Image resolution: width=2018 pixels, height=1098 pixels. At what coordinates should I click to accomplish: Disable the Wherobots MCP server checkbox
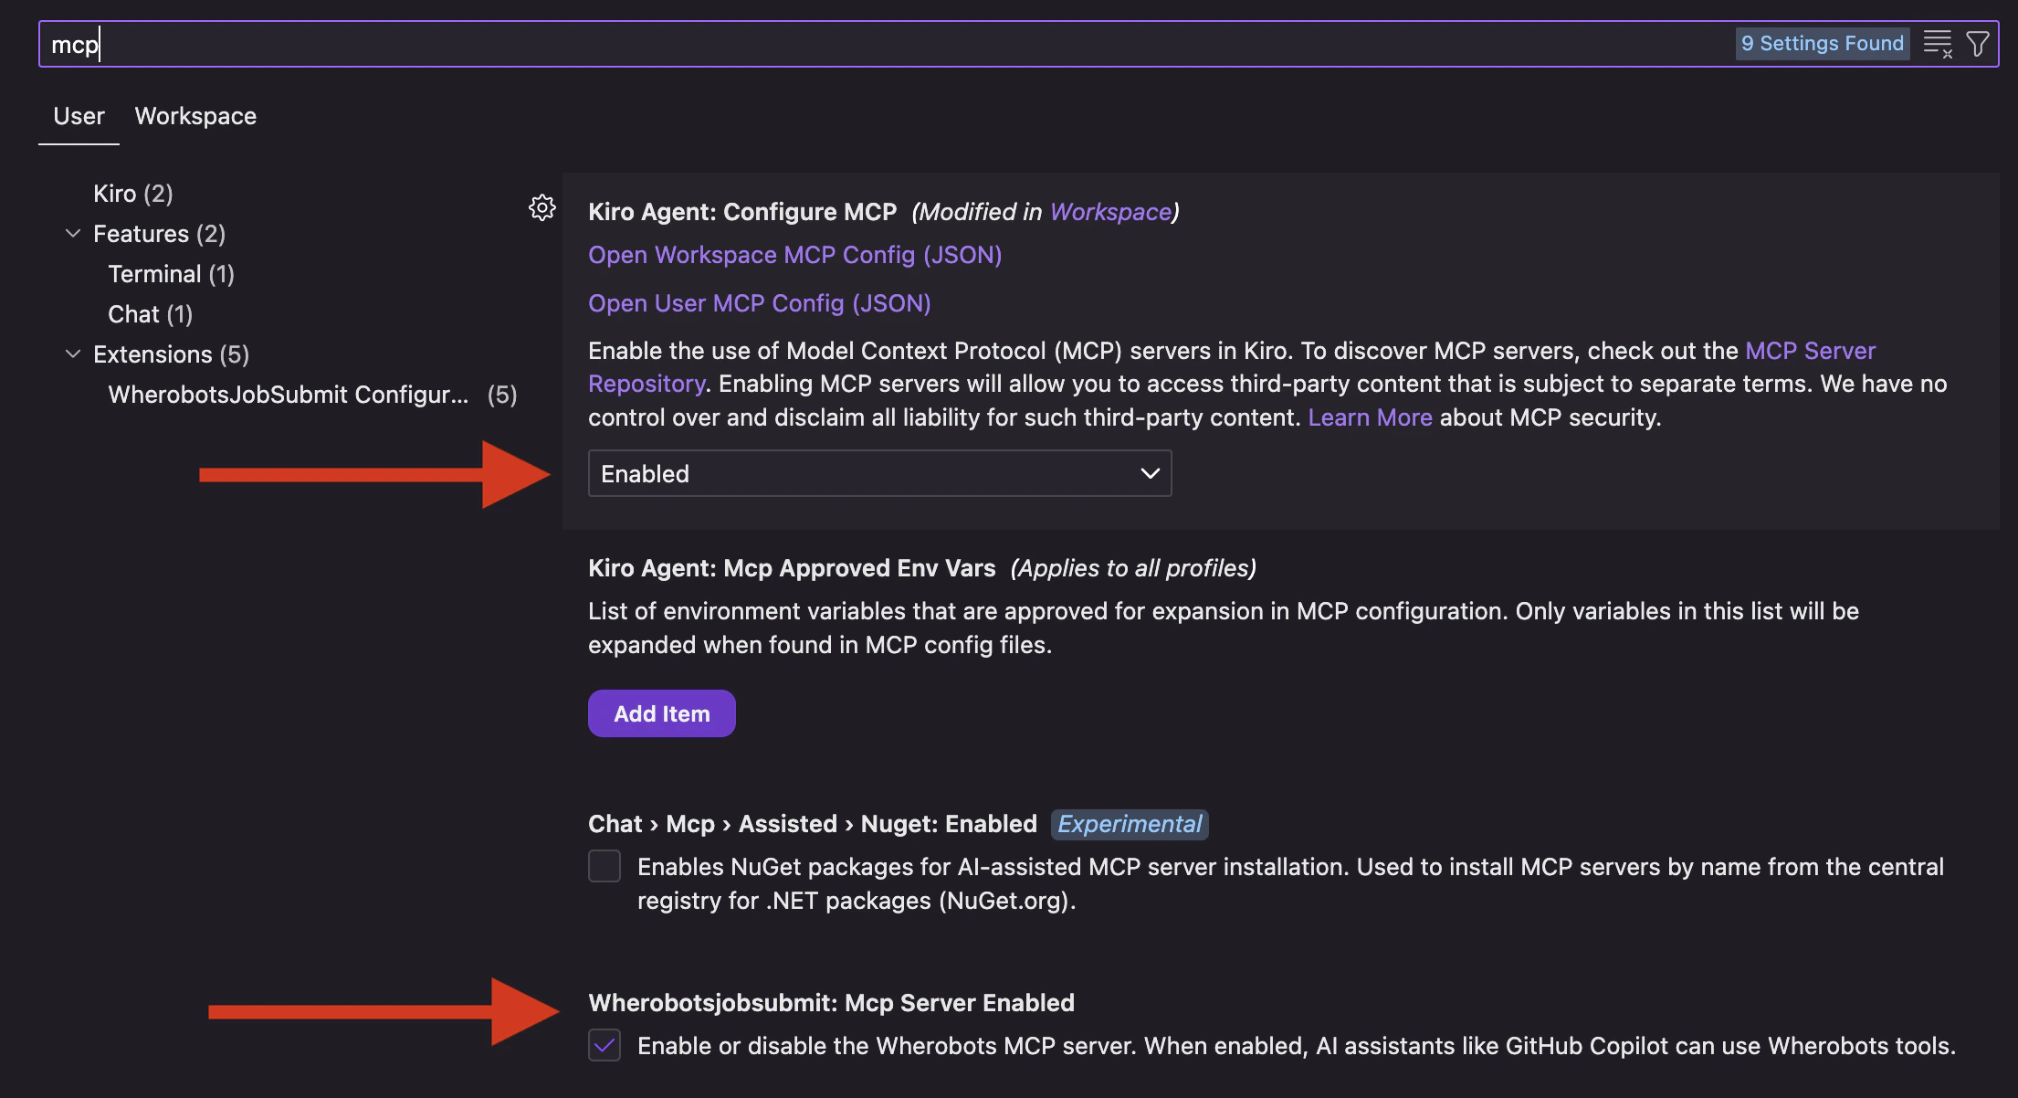(604, 1046)
